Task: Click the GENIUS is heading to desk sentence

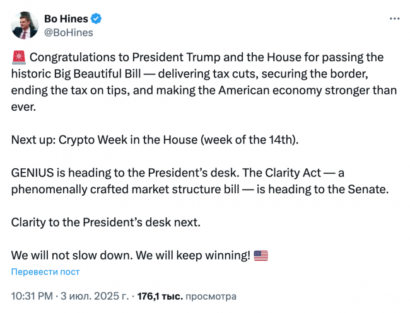Action: [x=125, y=173]
